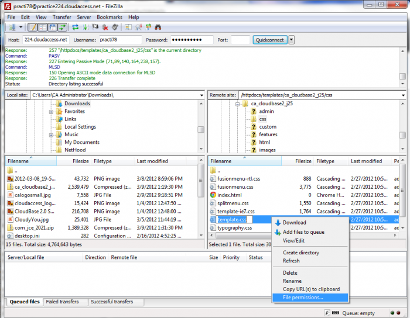This screenshot has height=318, width=410.
Task: Open the Local site path dropdown
Action: [x=201, y=95]
